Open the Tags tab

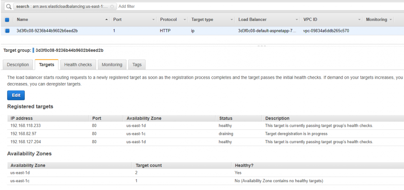tap(137, 65)
